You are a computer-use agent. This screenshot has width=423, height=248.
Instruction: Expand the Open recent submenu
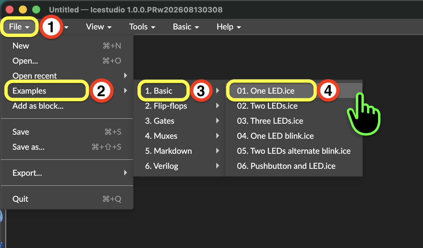tap(67, 76)
